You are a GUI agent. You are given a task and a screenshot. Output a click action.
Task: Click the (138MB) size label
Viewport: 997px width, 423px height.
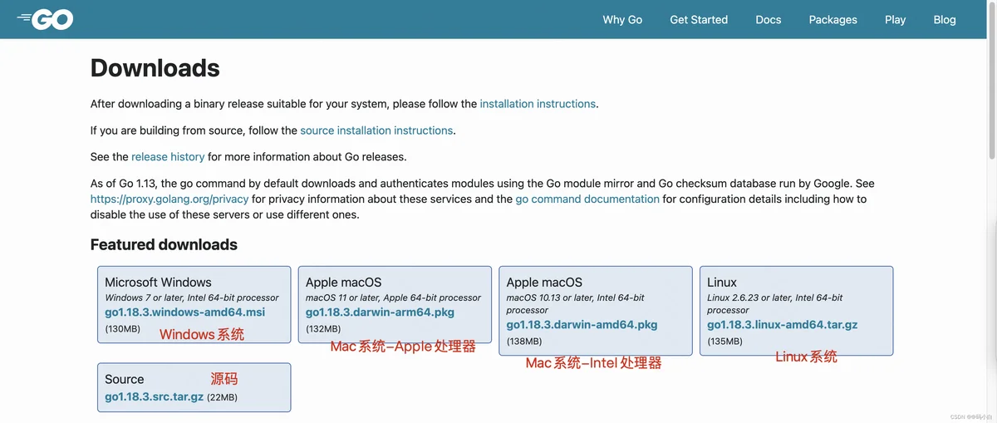524,342
